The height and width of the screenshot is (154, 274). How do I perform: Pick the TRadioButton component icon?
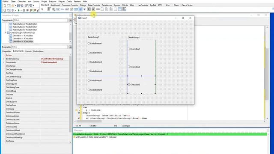tap(85, 9)
